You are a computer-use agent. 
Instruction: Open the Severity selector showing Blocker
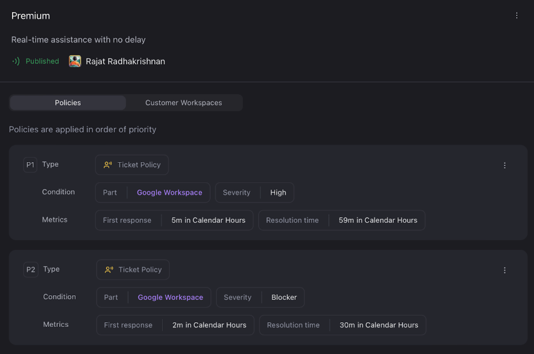[284, 297]
